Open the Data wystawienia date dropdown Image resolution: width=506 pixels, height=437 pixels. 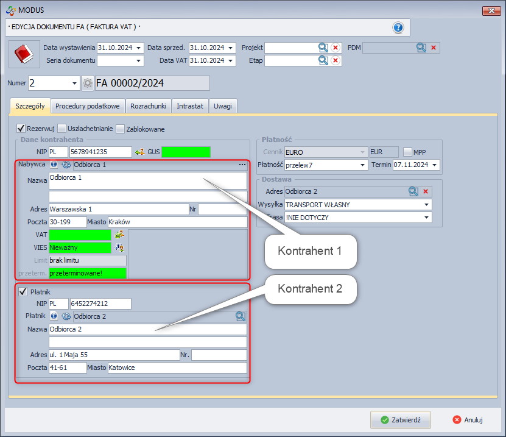click(139, 48)
